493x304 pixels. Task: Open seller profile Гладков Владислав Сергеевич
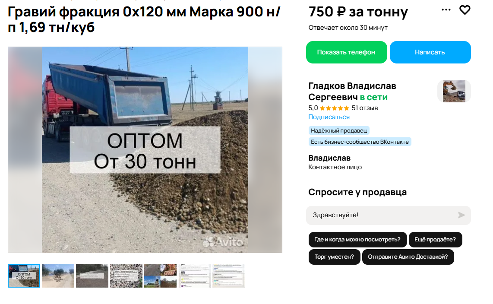[352, 92]
